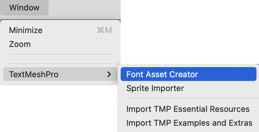This screenshot has width=259, height=132.
Task: Click the Window menu title
Action: coord(24,8)
